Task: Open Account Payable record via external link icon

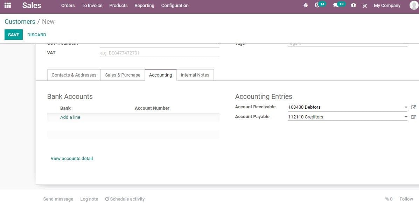Action: click(x=414, y=117)
